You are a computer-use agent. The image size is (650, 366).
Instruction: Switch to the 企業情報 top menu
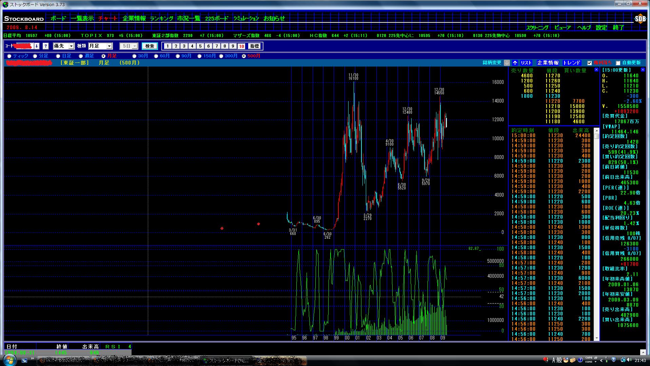pos(134,19)
